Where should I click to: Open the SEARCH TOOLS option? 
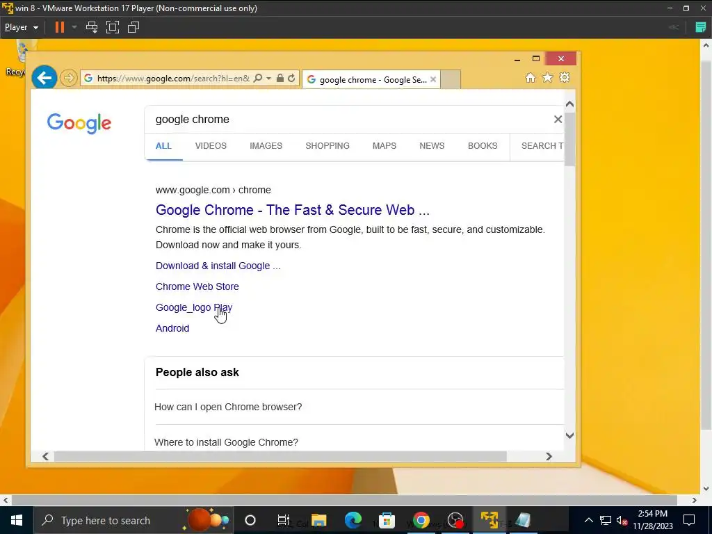click(x=542, y=146)
